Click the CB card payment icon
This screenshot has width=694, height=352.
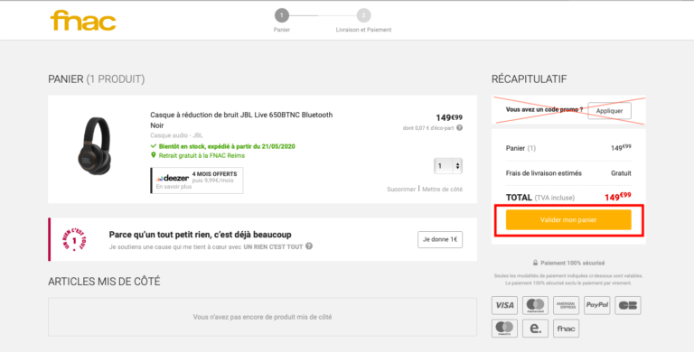[628, 305]
